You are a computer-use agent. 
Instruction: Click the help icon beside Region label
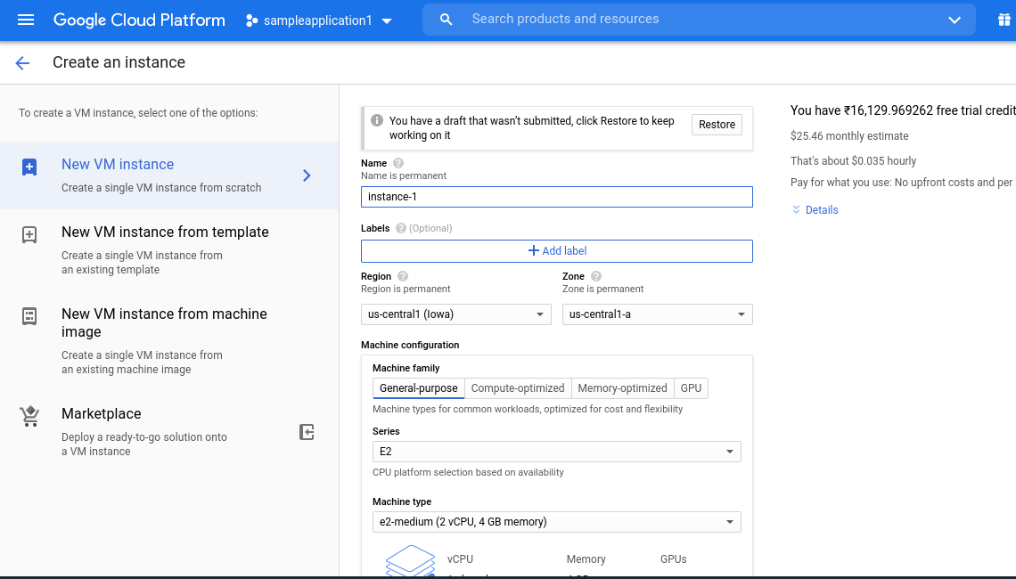403,276
